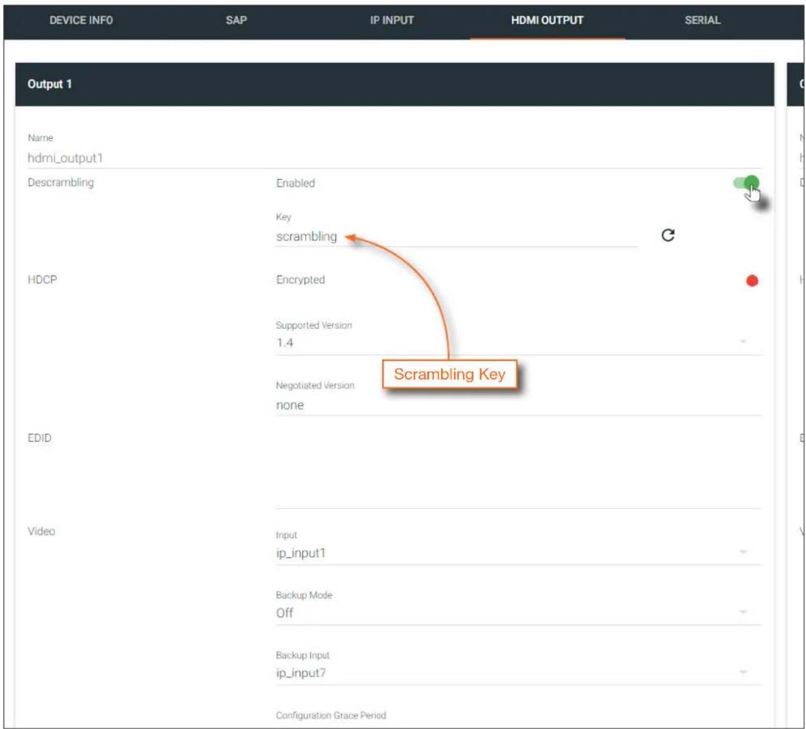Open the DEVICE INFO tab
806x729 pixels.
click(81, 20)
